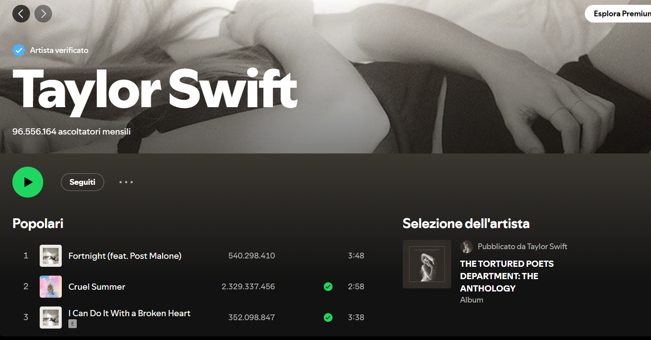Open the Esplora Premium button
The image size is (651, 340).
click(x=618, y=14)
